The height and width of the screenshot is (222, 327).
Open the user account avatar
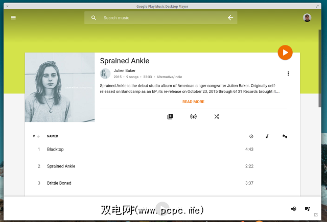pos(307,18)
